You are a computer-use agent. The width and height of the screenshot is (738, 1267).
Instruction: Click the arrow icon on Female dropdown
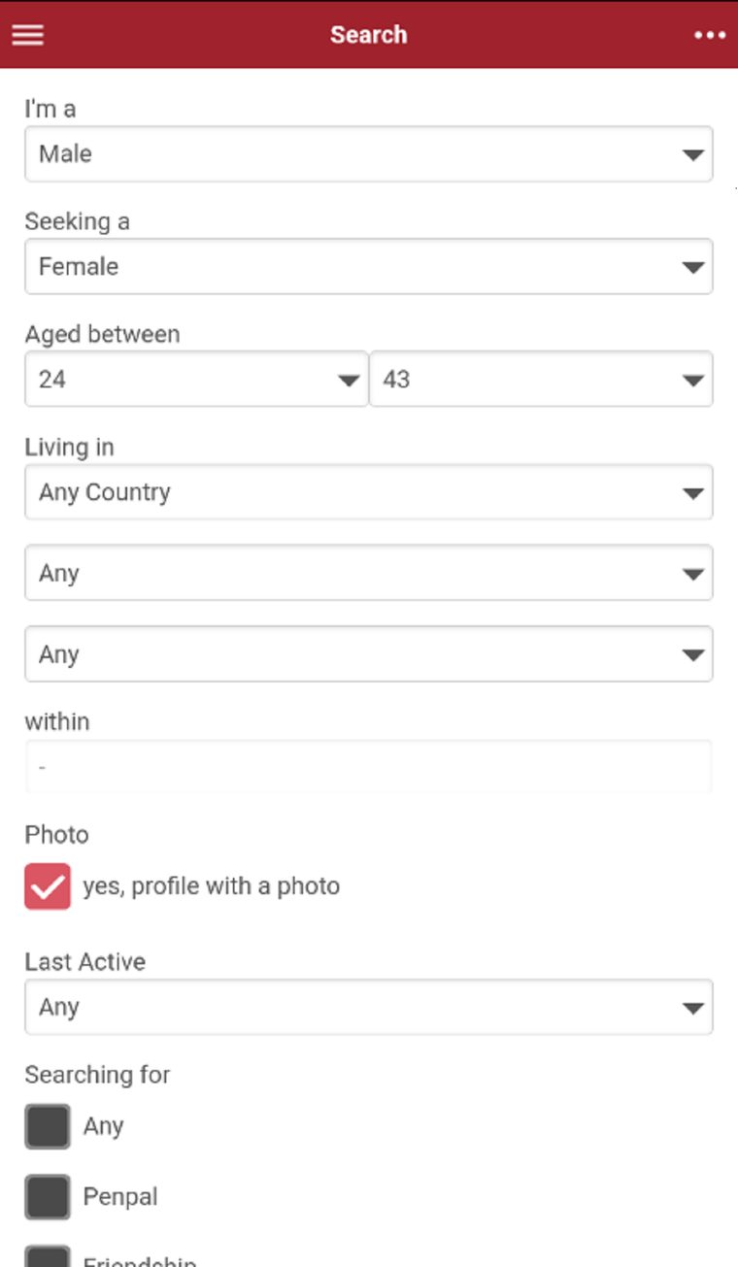[692, 267]
